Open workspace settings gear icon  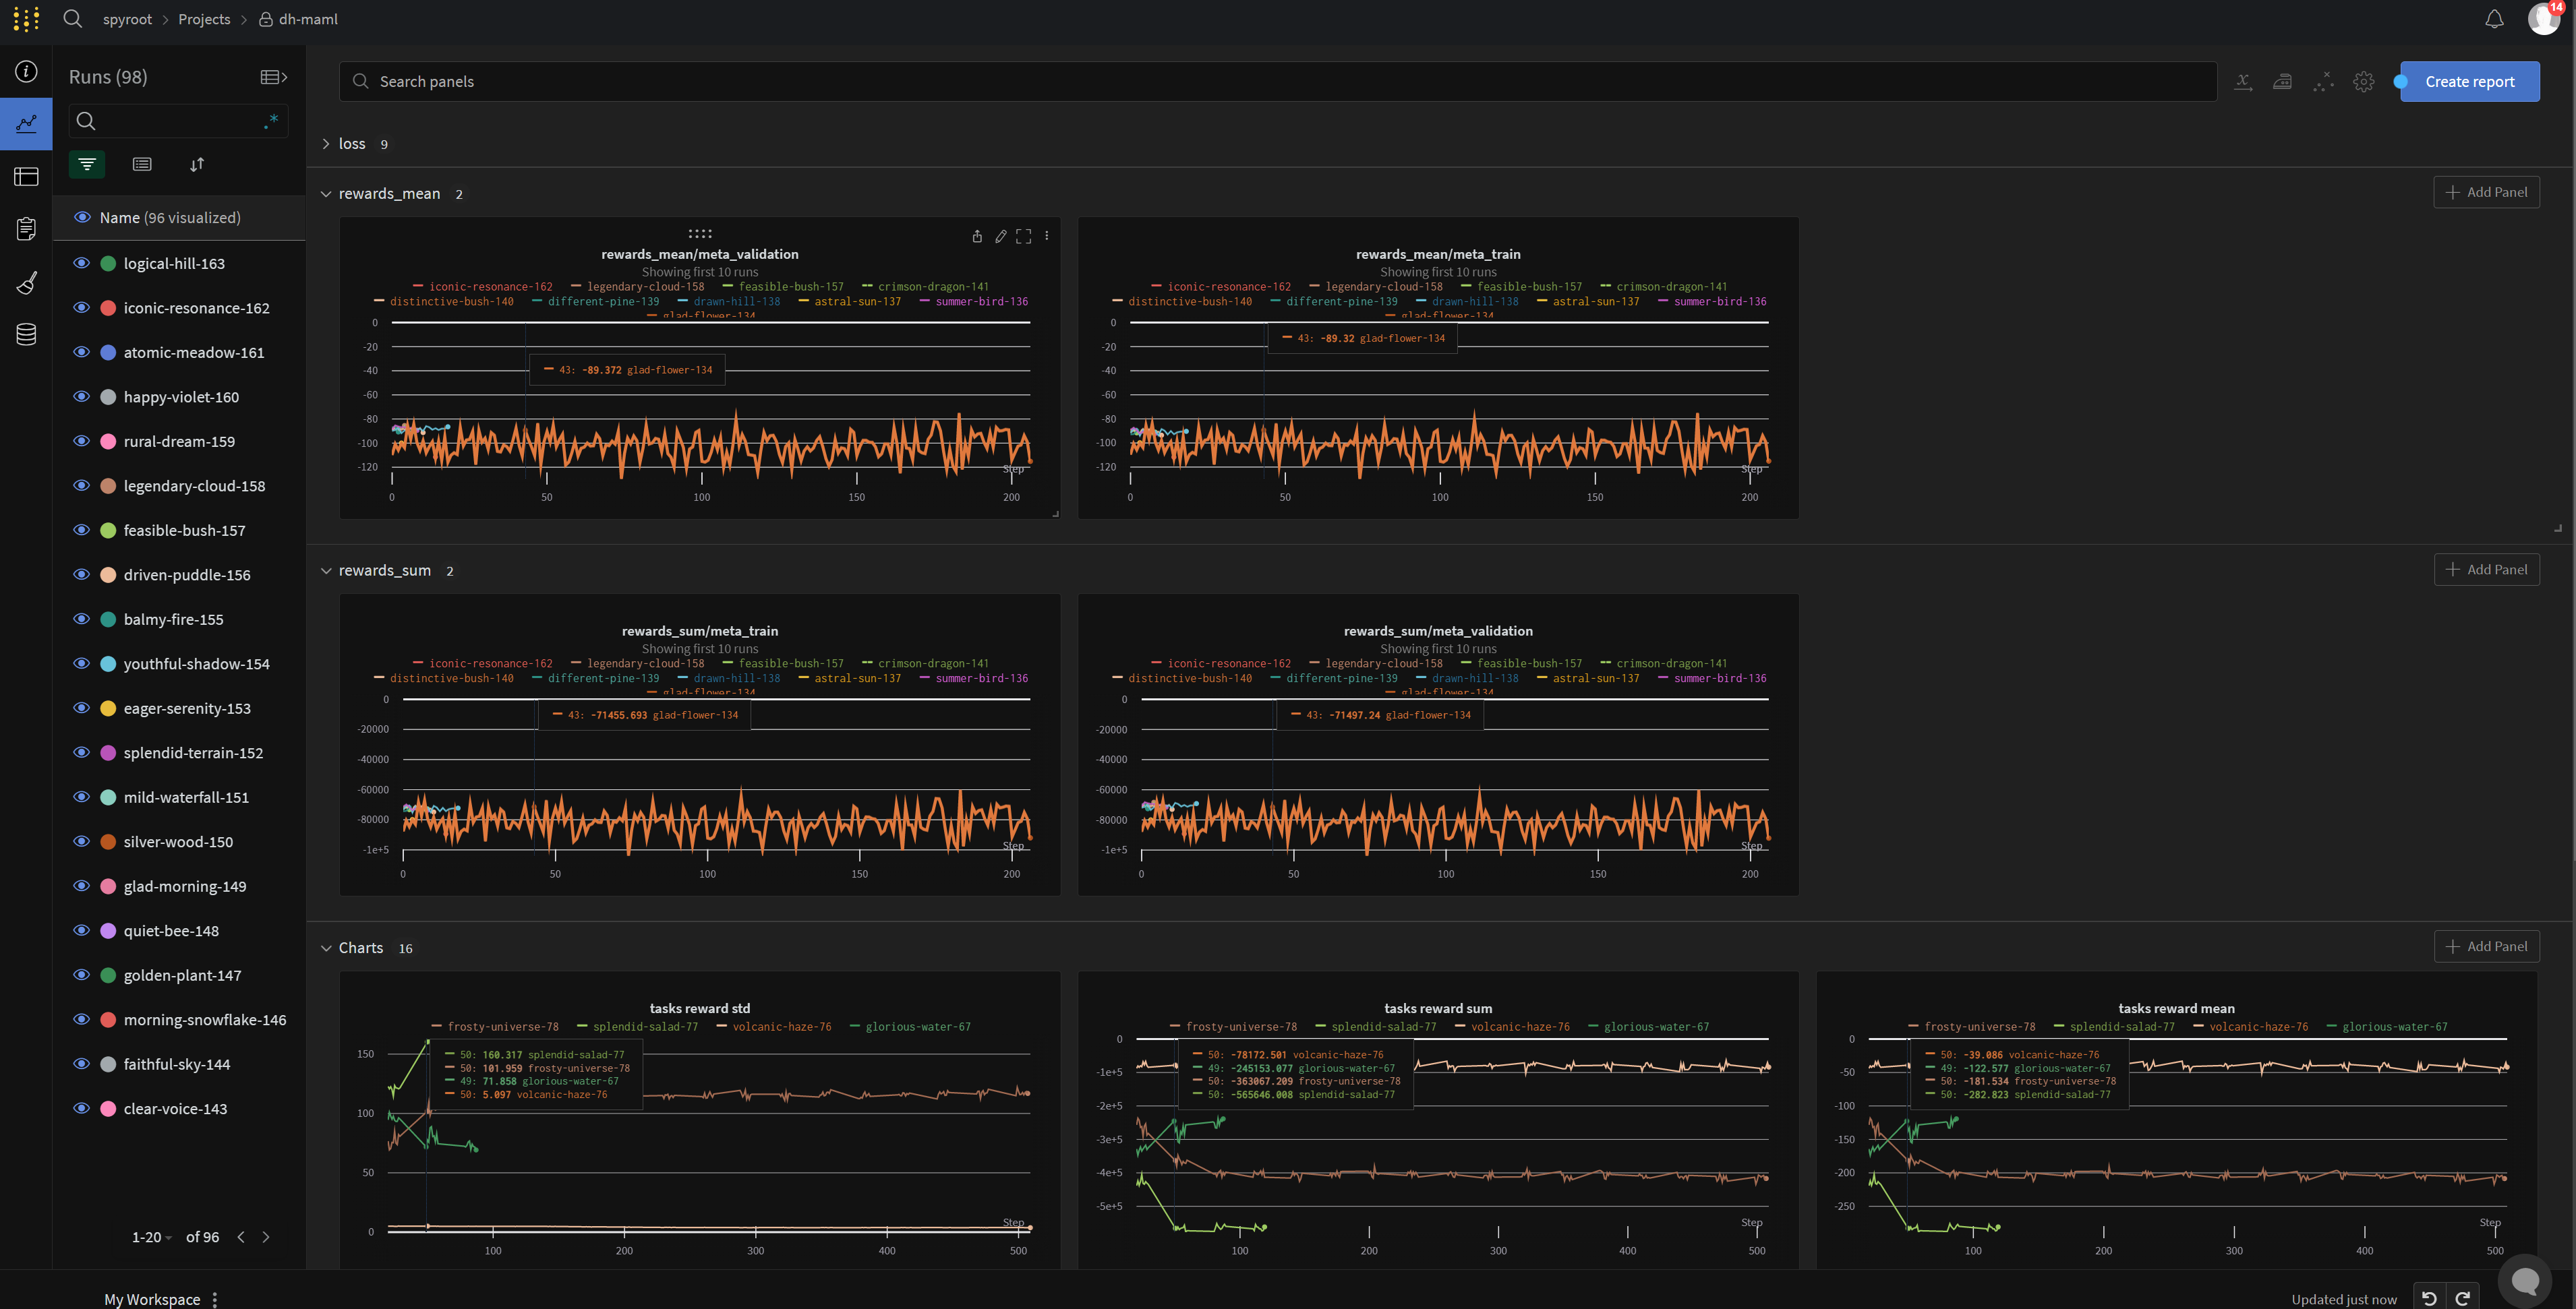(2363, 82)
